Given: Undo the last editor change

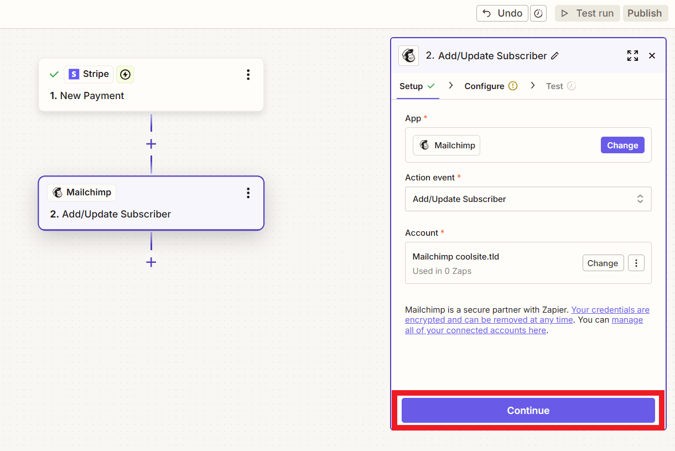Looking at the screenshot, I should [502, 13].
